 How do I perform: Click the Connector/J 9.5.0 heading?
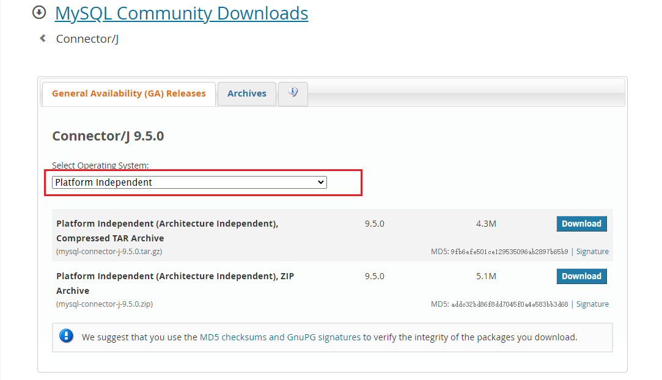108,136
